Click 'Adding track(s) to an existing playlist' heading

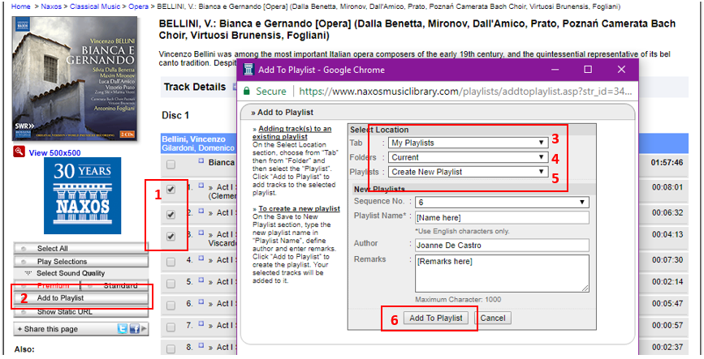tap(292, 133)
